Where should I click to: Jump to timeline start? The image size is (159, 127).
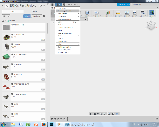click(52, 119)
